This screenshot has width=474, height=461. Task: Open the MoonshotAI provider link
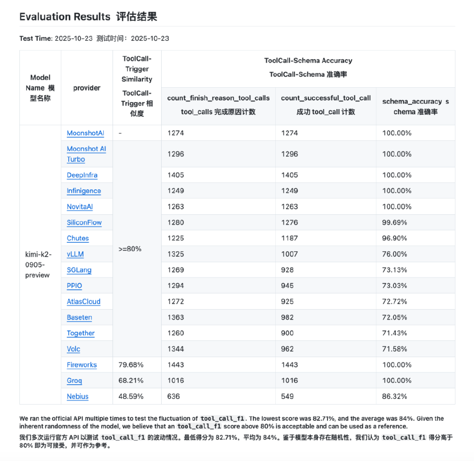(x=85, y=133)
